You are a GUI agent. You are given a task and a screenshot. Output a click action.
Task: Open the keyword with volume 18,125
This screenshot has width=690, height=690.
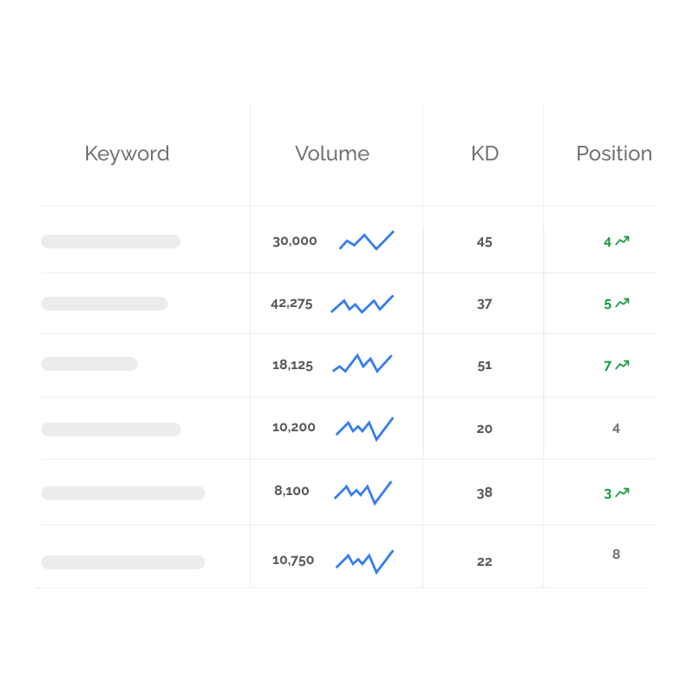tap(89, 364)
